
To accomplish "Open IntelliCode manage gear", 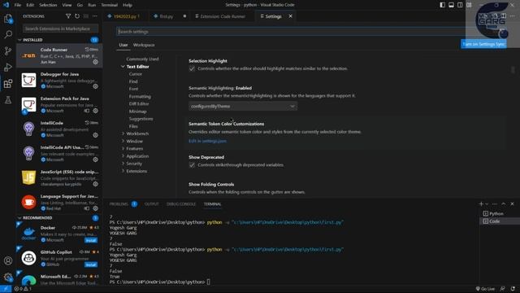I will (x=96, y=135).
